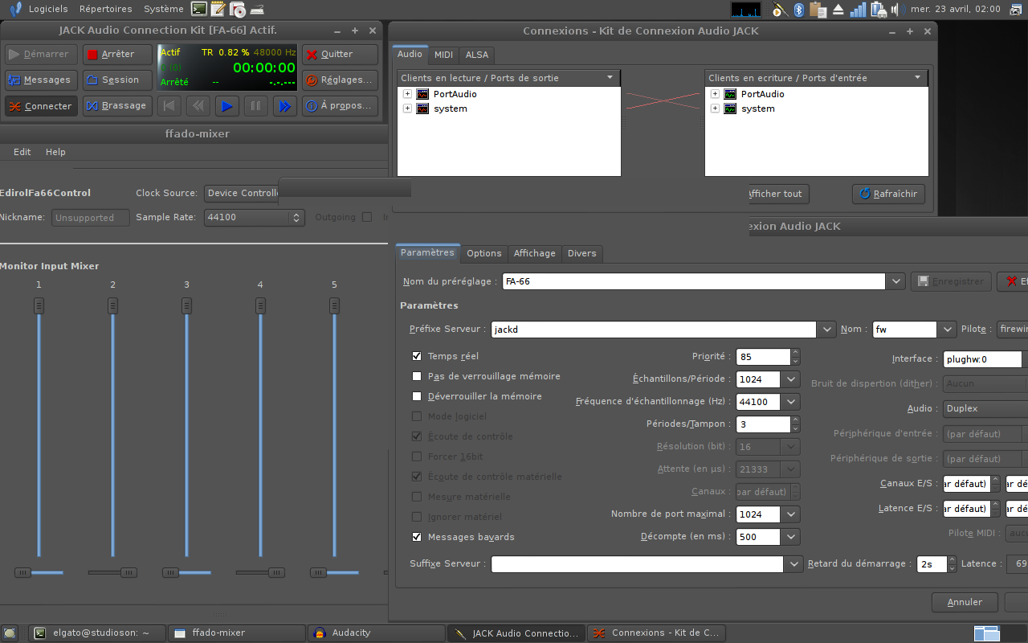This screenshot has width=1028, height=643.
Task: Pause the JACK transport
Action: pyautogui.click(x=255, y=105)
